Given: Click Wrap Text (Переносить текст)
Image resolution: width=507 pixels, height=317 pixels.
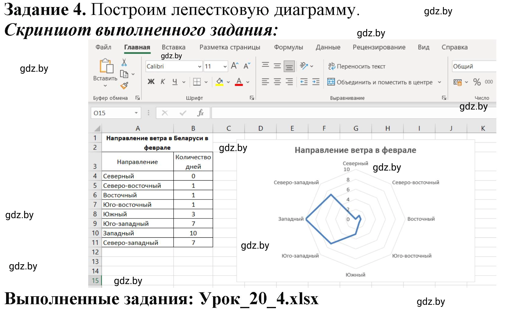Looking at the screenshot, I should (357, 66).
